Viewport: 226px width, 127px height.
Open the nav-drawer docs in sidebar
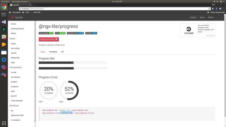point(16,77)
